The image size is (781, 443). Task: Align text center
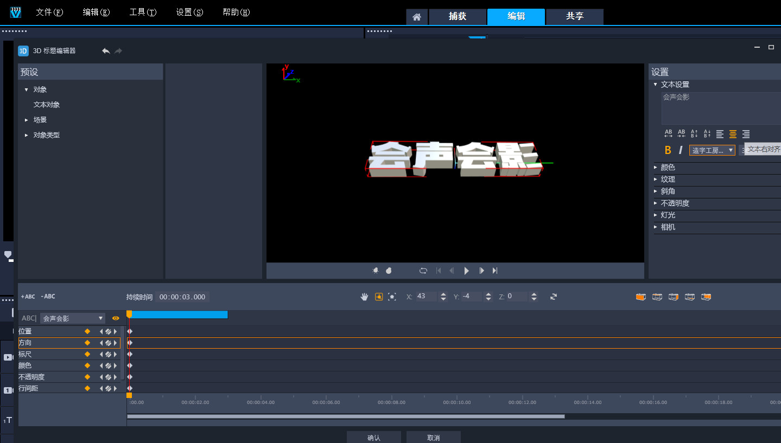pyautogui.click(x=733, y=134)
